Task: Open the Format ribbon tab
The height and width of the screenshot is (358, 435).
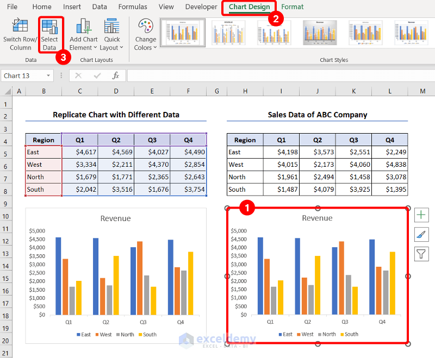Action: tap(293, 7)
